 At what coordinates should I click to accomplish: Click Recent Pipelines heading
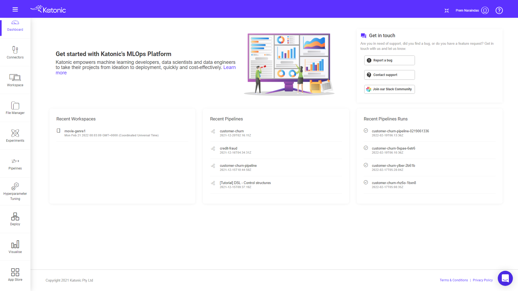(226, 119)
